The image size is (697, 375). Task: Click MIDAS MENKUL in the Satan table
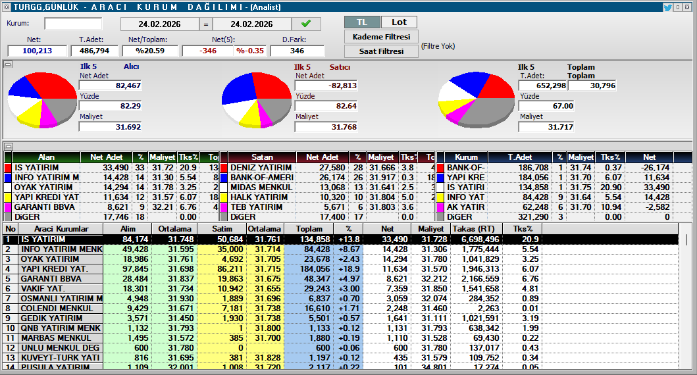[x=261, y=187]
